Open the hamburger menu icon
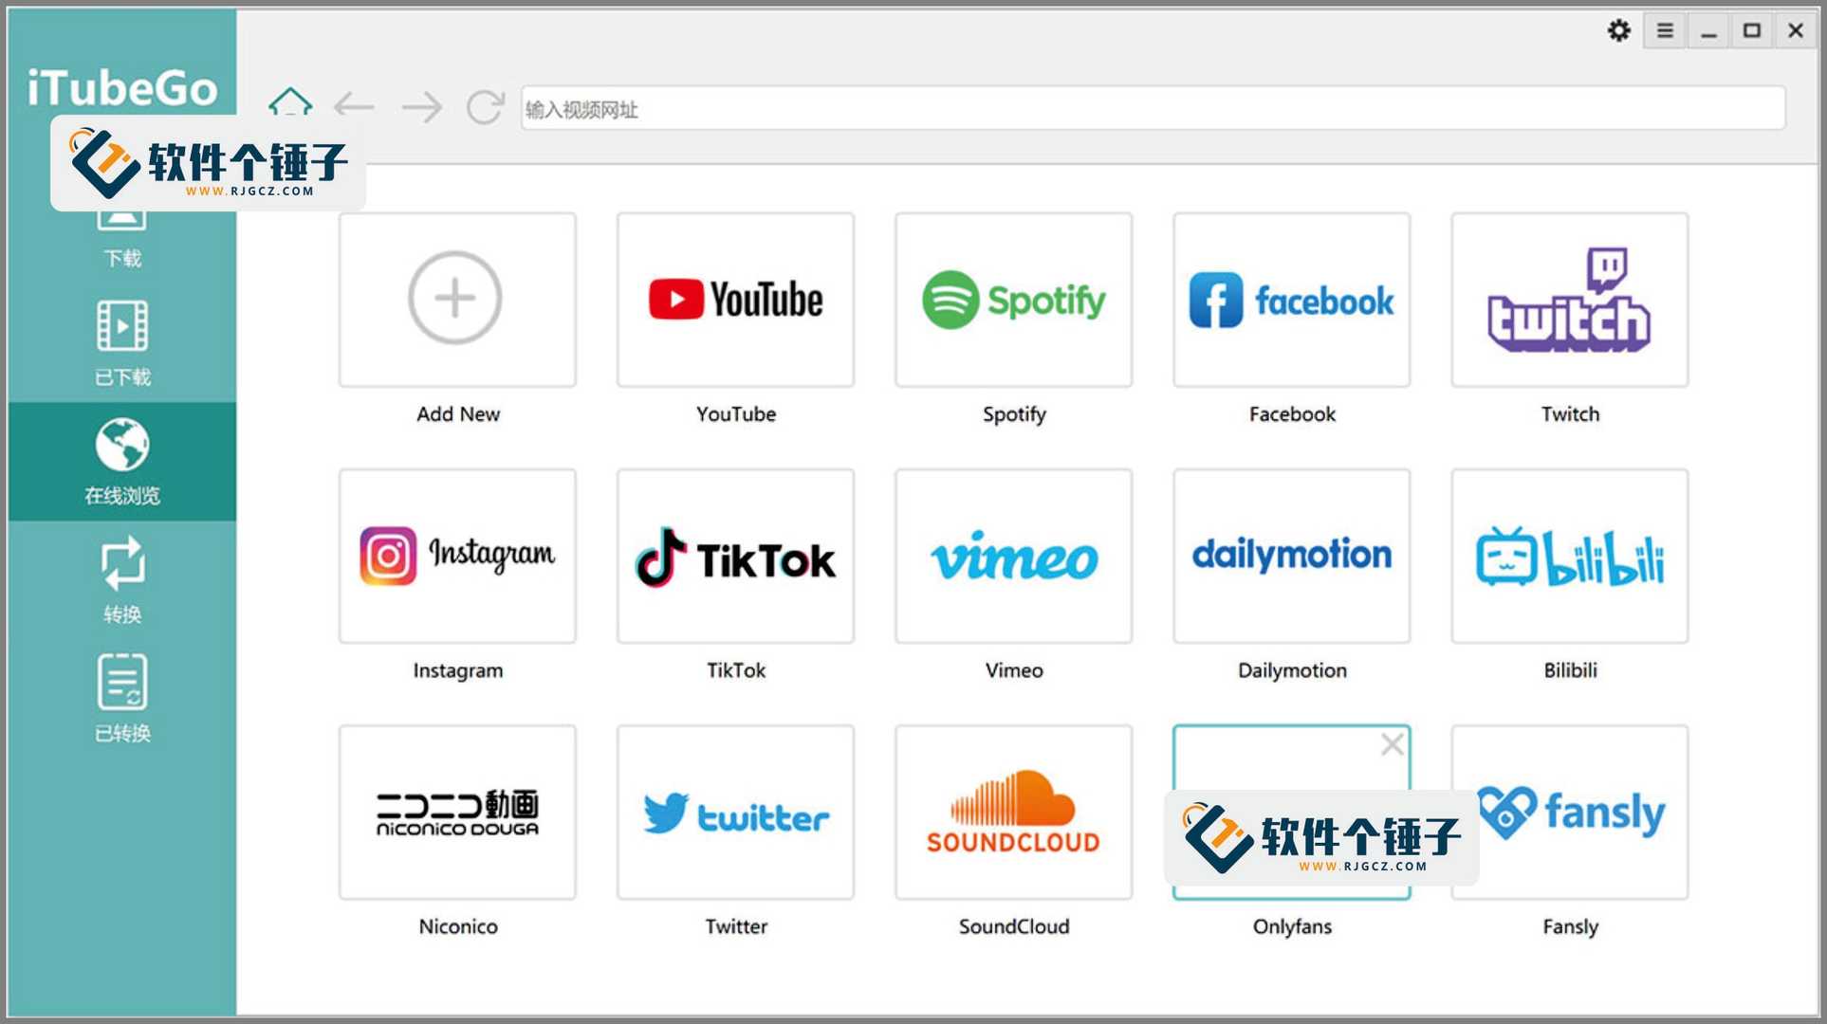 pos(1665,30)
